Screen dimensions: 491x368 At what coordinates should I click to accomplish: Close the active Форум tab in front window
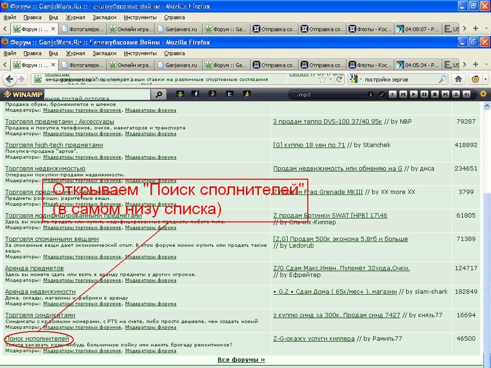pyautogui.click(x=53, y=65)
